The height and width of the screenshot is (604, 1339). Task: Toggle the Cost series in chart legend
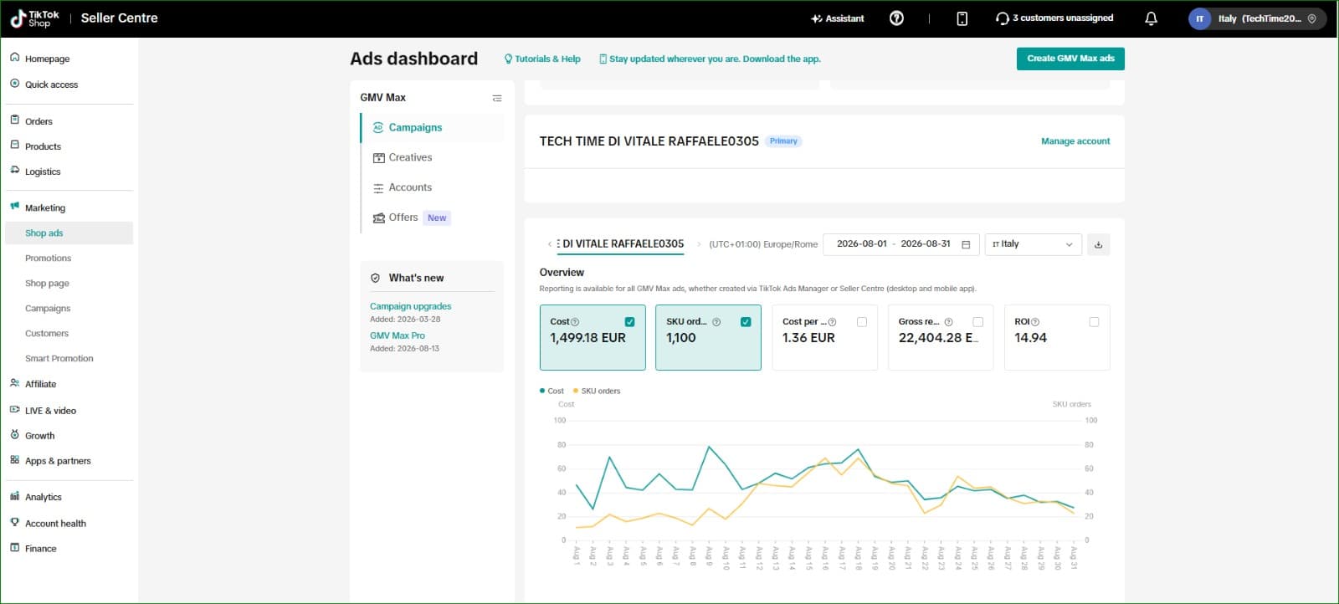(552, 391)
